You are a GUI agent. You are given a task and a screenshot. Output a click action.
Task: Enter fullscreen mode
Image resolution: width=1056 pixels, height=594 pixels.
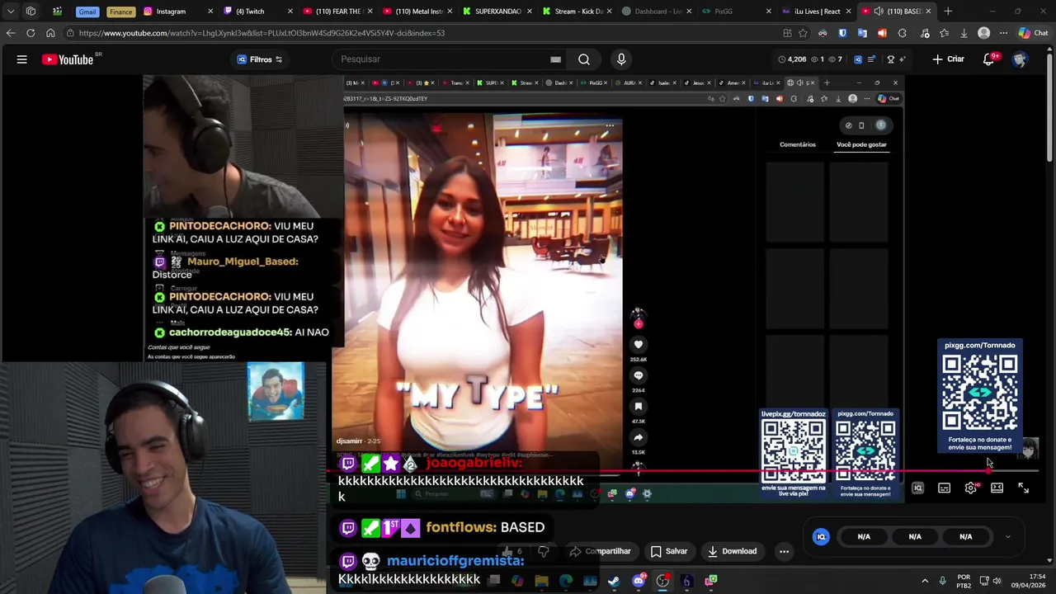click(x=1023, y=488)
